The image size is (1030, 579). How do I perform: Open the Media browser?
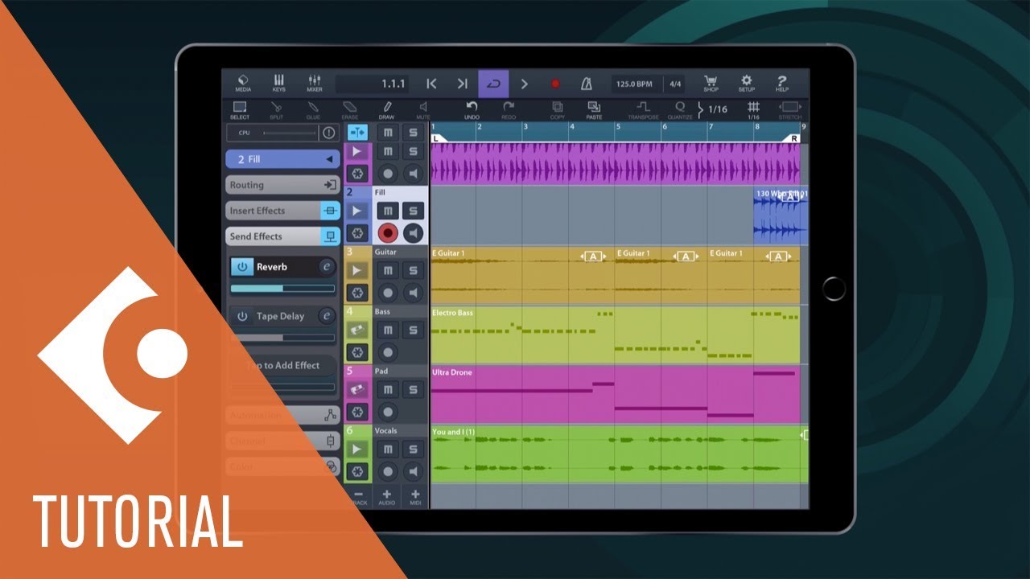click(x=243, y=84)
